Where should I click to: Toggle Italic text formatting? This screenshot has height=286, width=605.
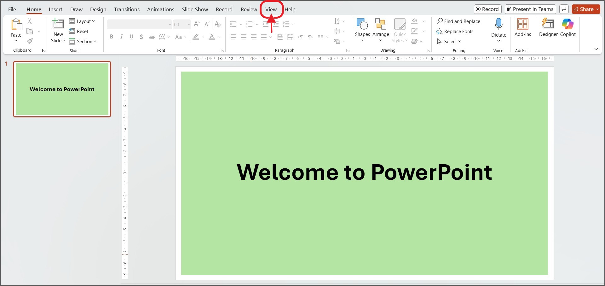click(x=121, y=37)
